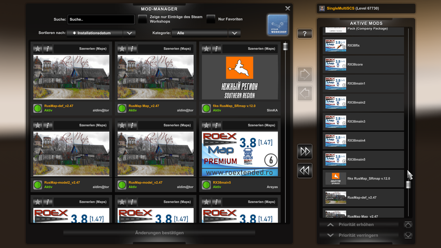Click author name SimKA
The image size is (441, 248).
(272, 111)
